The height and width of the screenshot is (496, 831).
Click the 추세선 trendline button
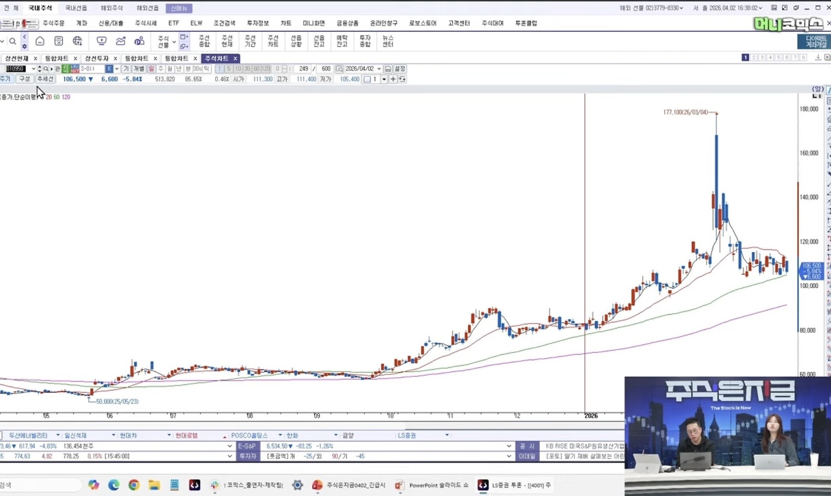pos(45,79)
